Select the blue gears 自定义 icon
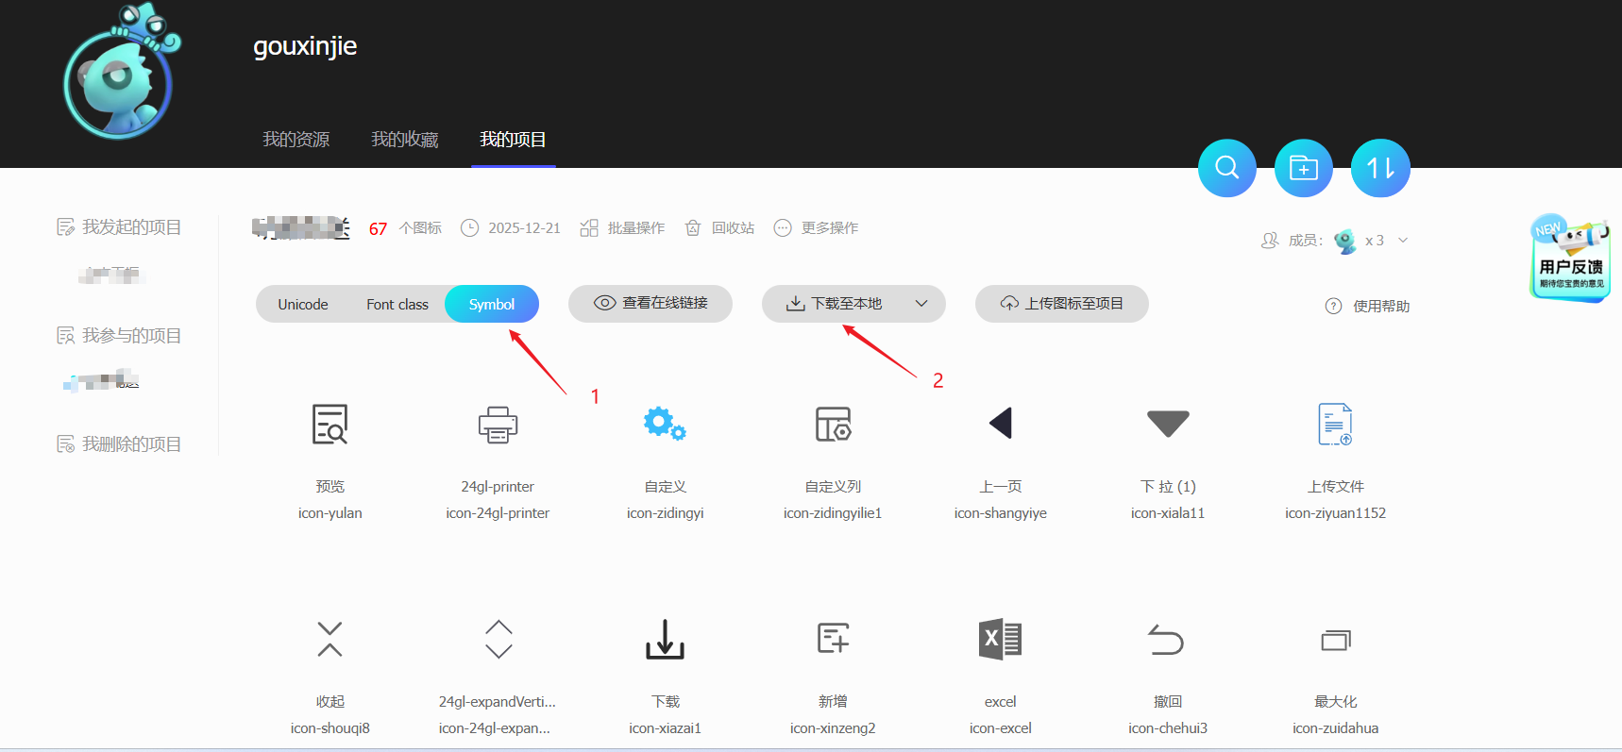The width and height of the screenshot is (1622, 752). click(665, 425)
